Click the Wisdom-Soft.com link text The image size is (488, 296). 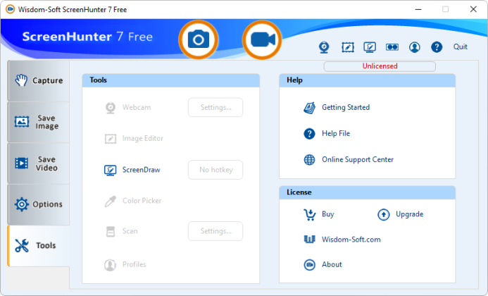(x=351, y=240)
